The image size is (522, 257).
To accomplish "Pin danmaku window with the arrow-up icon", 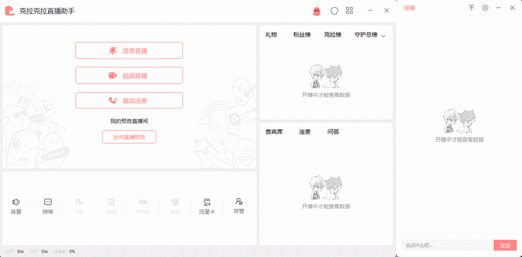I will 471,8.
